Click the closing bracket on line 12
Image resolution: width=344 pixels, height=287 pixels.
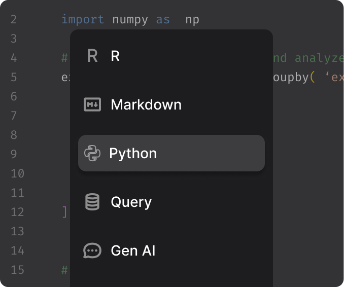pyautogui.click(x=64, y=212)
